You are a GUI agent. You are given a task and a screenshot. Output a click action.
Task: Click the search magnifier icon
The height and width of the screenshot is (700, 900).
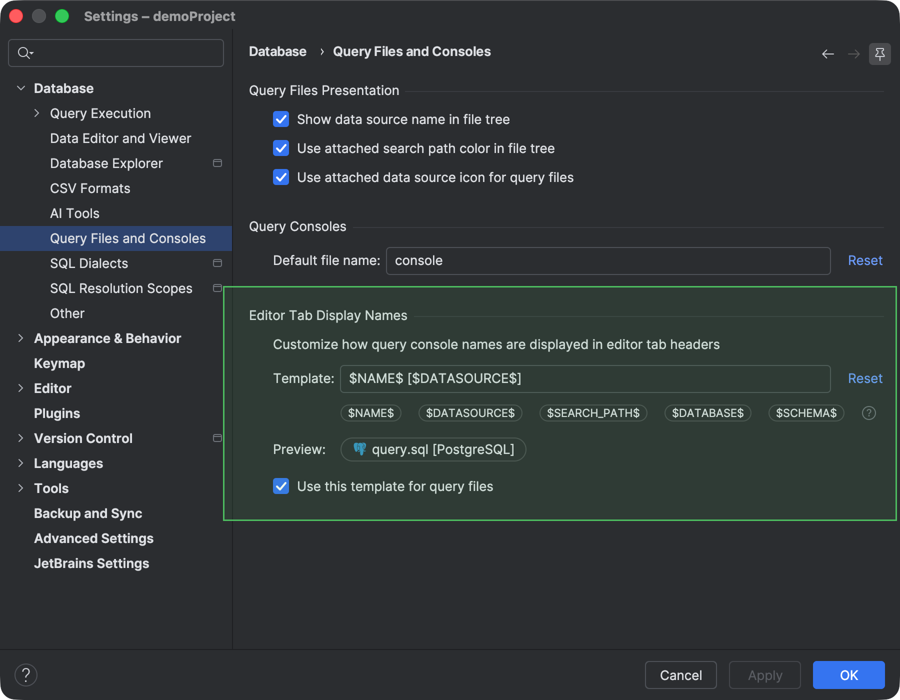[x=25, y=53]
